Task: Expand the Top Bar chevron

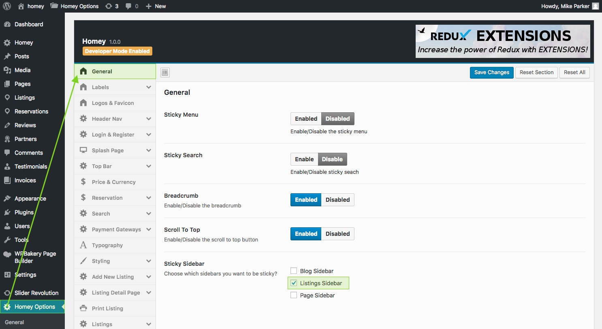Action: pos(149,166)
